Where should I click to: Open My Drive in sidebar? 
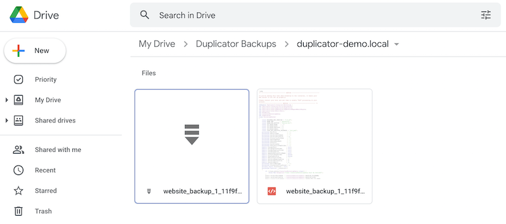[48, 100]
